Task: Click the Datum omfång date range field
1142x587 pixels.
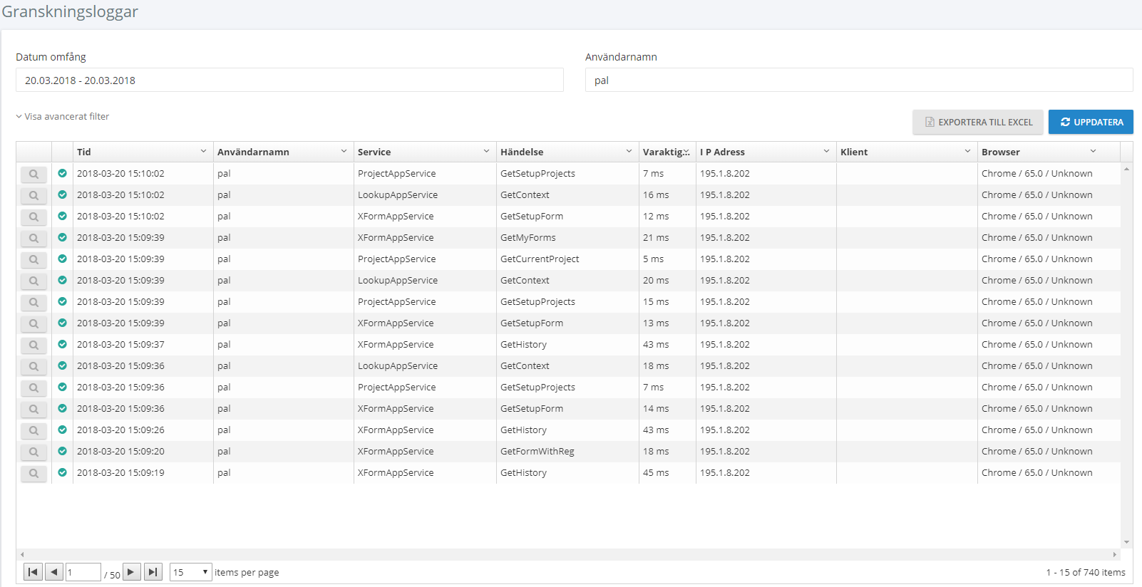Action: [x=289, y=80]
